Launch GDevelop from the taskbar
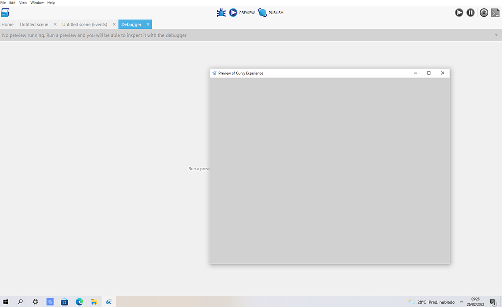The width and height of the screenshot is (502, 307). [x=108, y=302]
